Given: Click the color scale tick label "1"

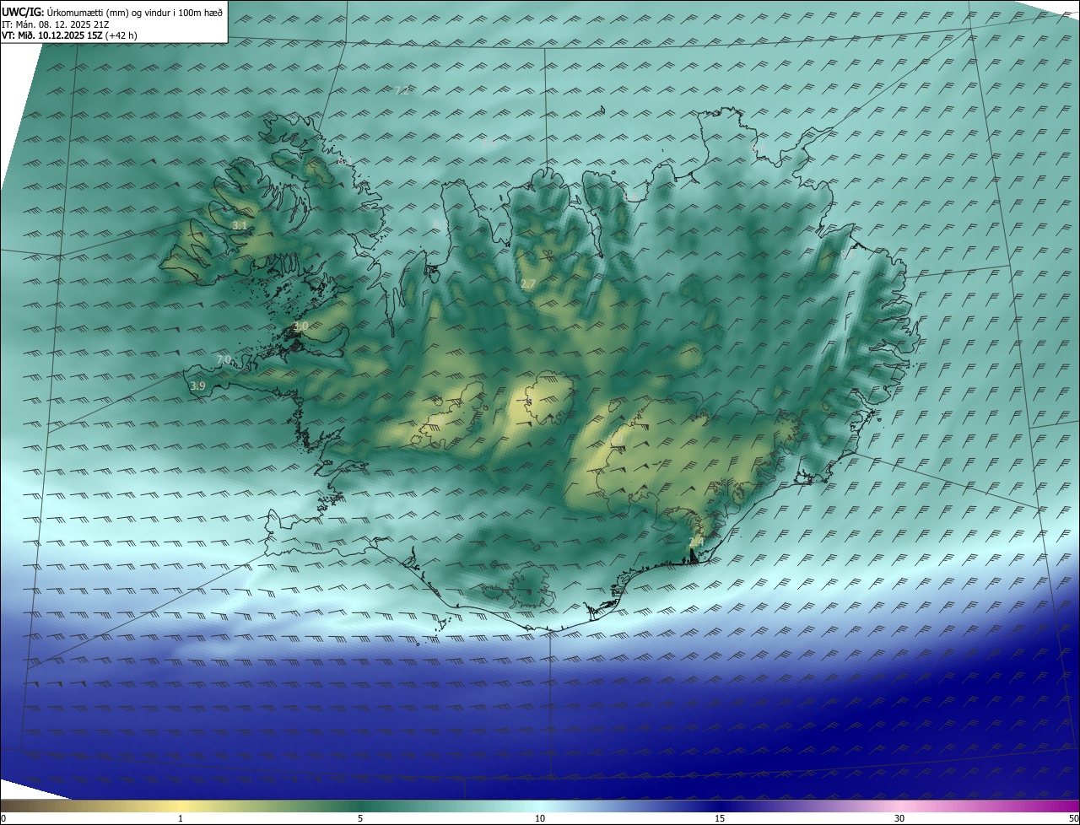Looking at the screenshot, I should (181, 818).
